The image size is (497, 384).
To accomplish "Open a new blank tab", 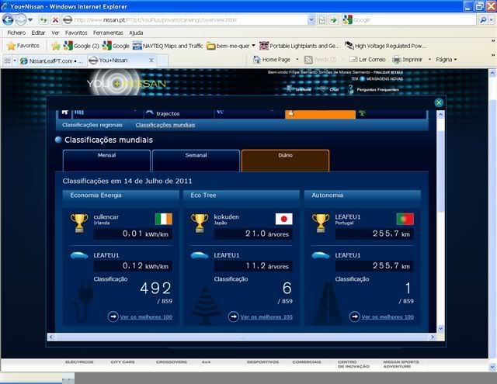I will [162, 61].
